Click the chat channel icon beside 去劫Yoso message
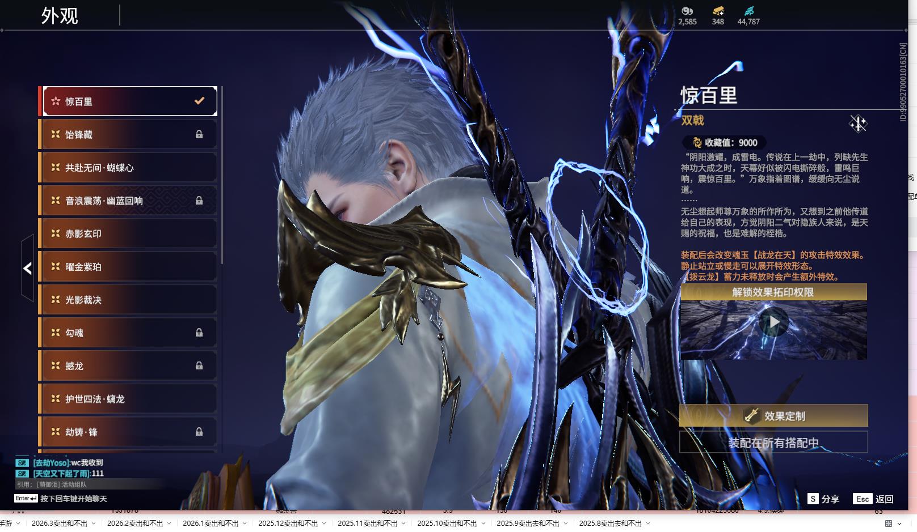 22,463
